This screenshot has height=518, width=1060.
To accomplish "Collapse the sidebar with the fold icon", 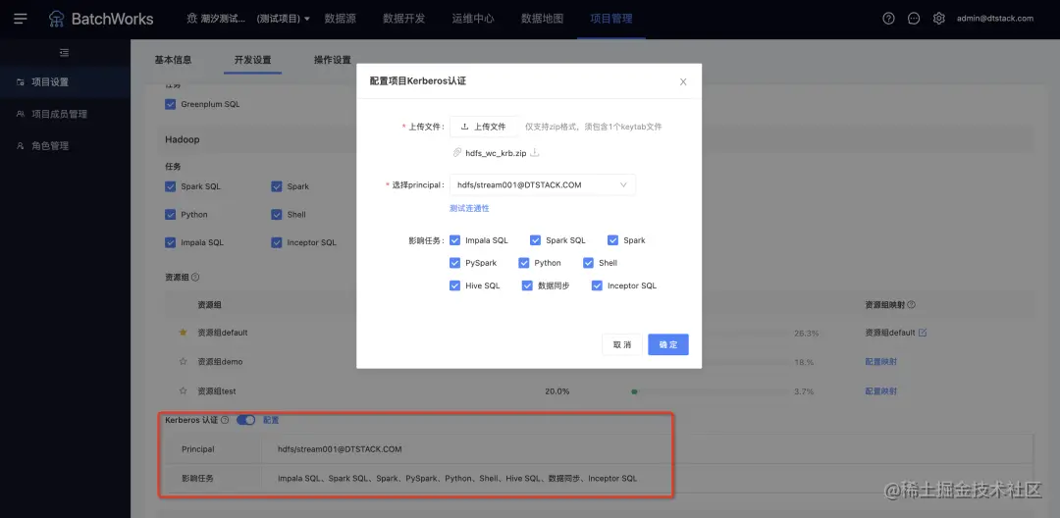I will tap(64, 53).
